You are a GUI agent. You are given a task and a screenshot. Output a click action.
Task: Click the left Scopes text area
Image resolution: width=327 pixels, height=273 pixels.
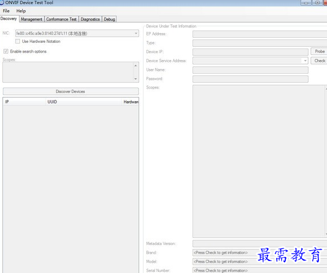[68, 72]
